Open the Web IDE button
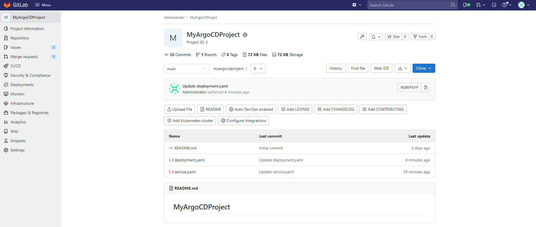Viewport: 536px width, 227px height. (x=381, y=68)
